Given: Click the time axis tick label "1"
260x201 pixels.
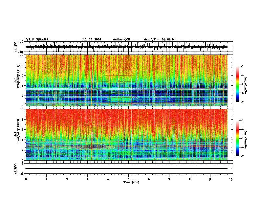Looking at the screenshot, I should point(47,179).
